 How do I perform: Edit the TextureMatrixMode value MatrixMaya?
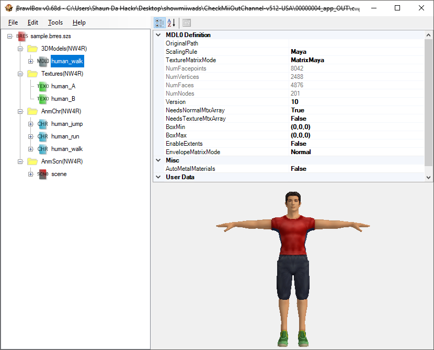[x=357, y=60]
